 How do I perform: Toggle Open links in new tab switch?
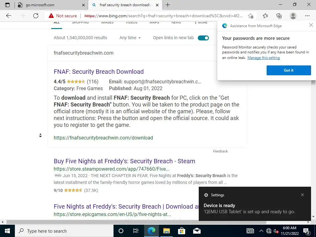(203, 38)
